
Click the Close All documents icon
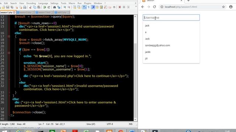[x=21, y=7]
